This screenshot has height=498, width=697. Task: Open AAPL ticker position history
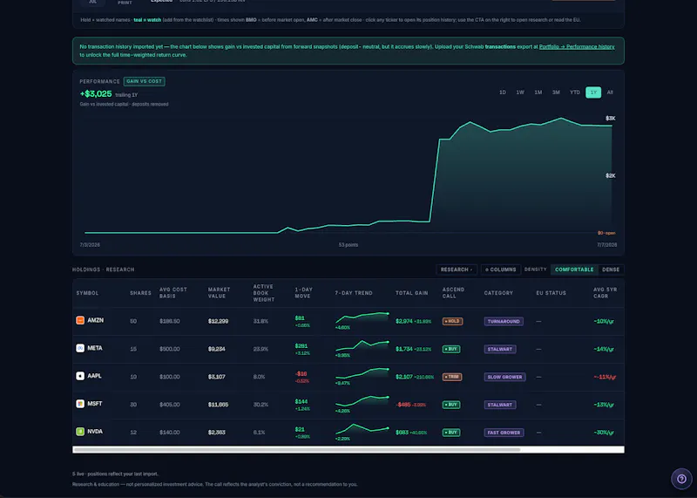(x=94, y=376)
